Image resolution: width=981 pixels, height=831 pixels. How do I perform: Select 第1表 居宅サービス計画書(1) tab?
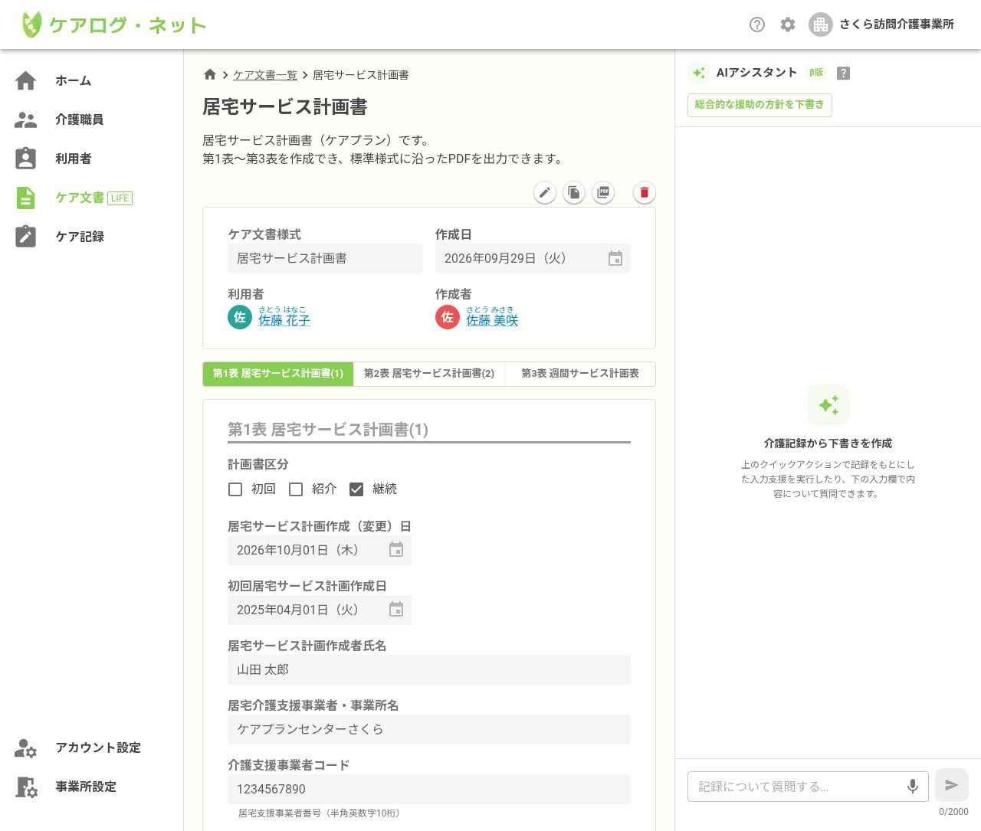(x=278, y=374)
